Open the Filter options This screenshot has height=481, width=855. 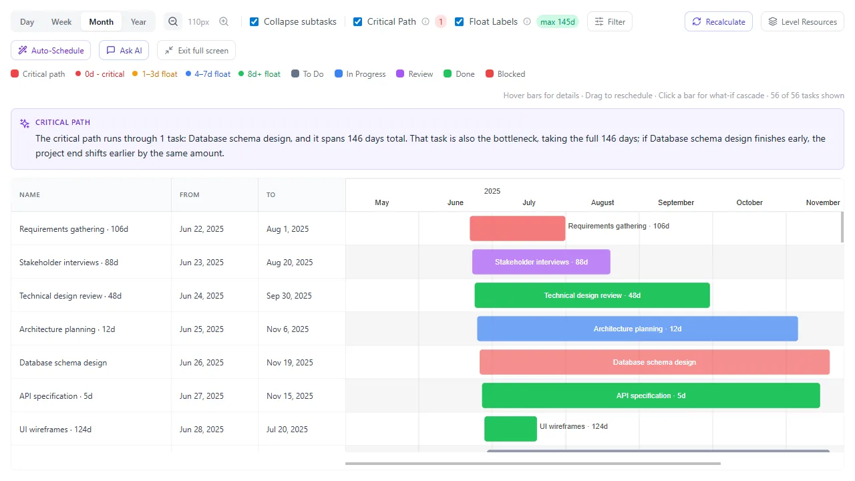pyautogui.click(x=610, y=21)
